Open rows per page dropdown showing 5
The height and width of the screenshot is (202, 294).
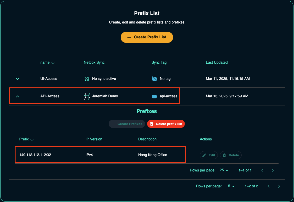tap(231, 186)
